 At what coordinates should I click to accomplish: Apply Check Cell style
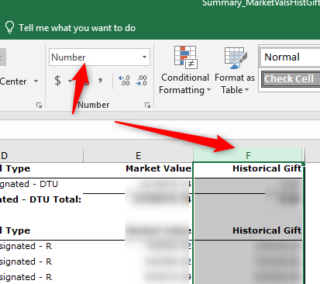[291, 79]
